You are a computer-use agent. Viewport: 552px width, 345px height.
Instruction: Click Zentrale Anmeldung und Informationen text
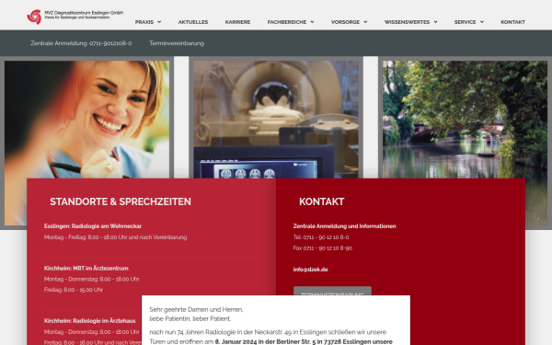[344, 226]
